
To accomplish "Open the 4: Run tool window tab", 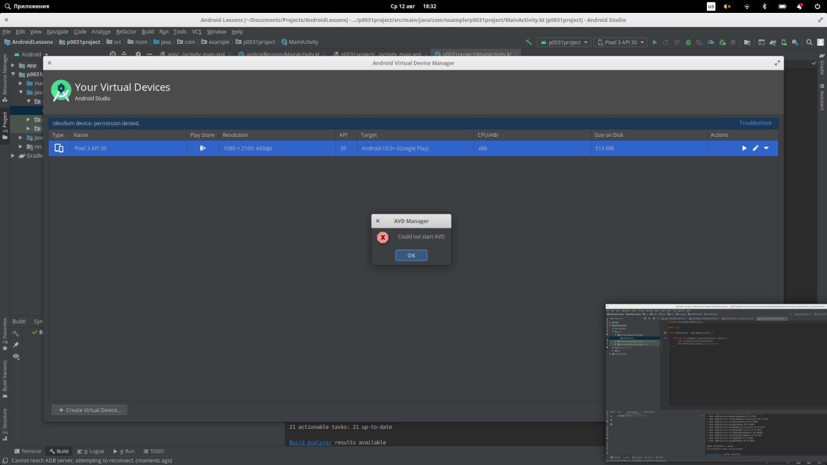I will 123,451.
